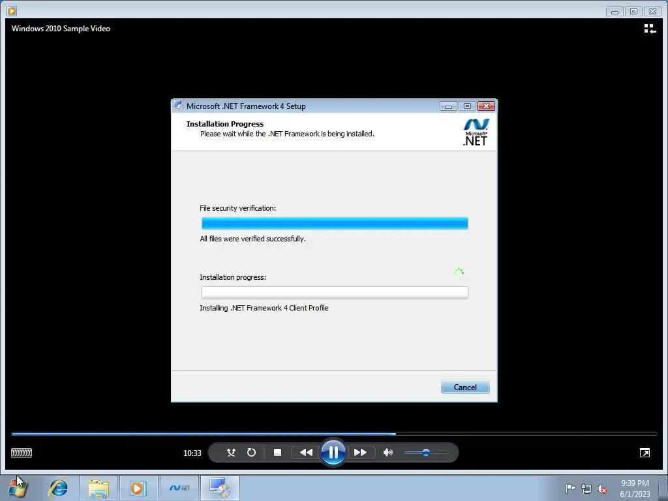This screenshot has height=501, width=668.
Task: Select the .NET taskbar button
Action: (179, 488)
